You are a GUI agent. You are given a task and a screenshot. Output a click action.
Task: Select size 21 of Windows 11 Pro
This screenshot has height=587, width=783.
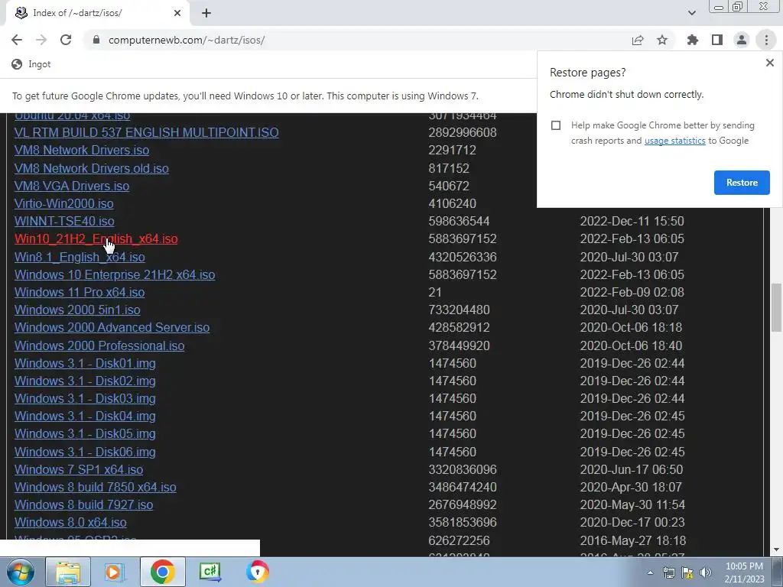pos(435,293)
